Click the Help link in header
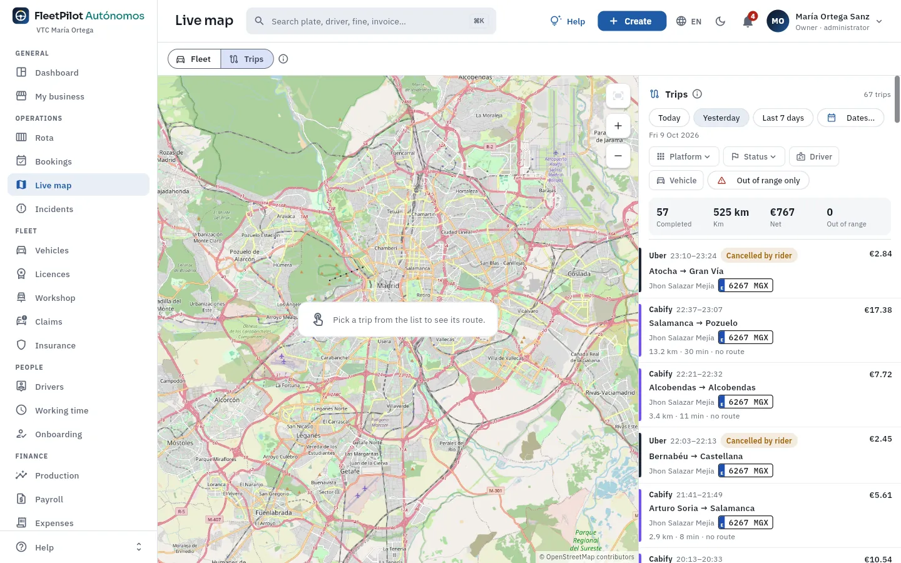Image resolution: width=901 pixels, height=563 pixels. pyautogui.click(x=568, y=21)
